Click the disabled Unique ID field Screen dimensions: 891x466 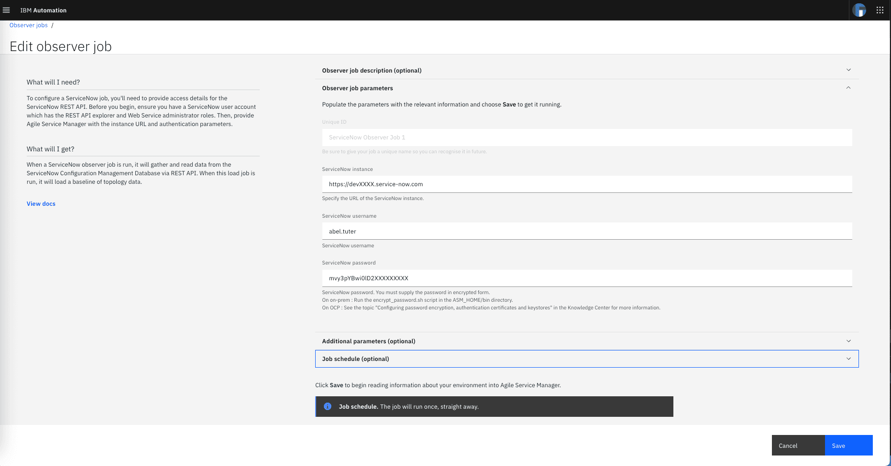[x=587, y=138]
